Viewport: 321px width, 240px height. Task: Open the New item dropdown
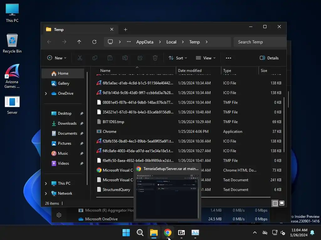coord(57,58)
